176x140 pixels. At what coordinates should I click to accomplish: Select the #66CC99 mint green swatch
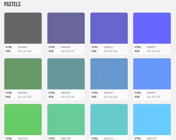tap(66, 119)
